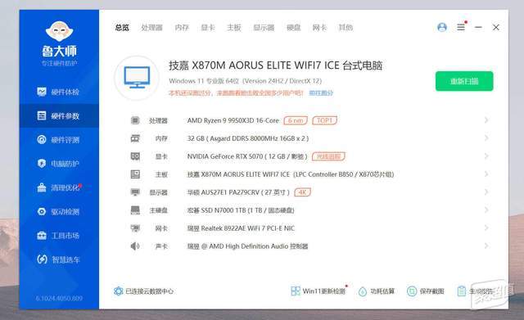Click the orange badge beside RTX 5070

[x=328, y=156]
